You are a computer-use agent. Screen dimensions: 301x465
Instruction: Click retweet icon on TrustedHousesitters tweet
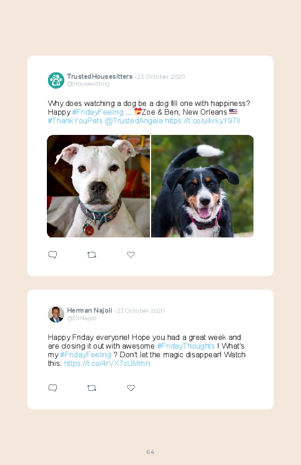[x=91, y=255]
